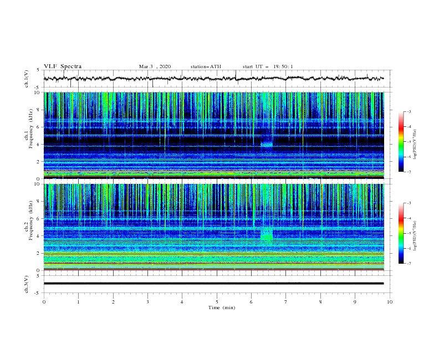Click time axis tick label "5"

(x=217, y=302)
